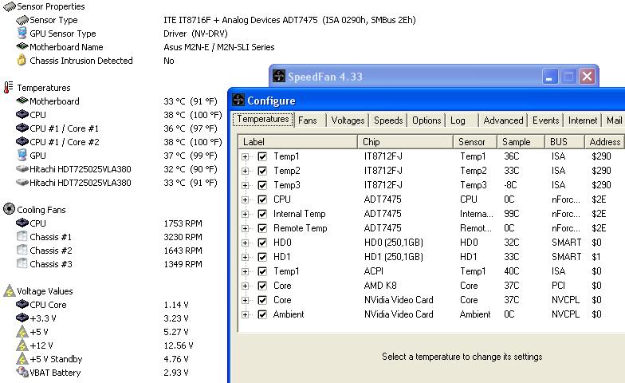
Task: Open the Internet tab
Action: [x=583, y=120]
